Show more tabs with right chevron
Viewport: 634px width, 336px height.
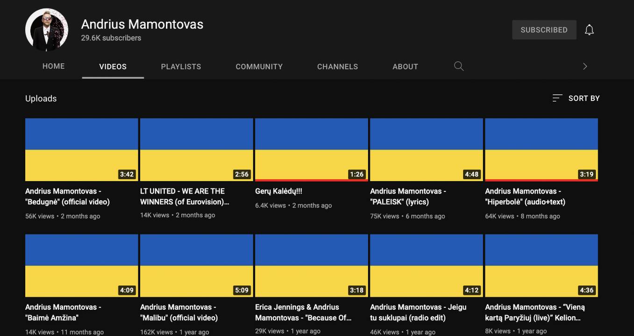pyautogui.click(x=584, y=66)
